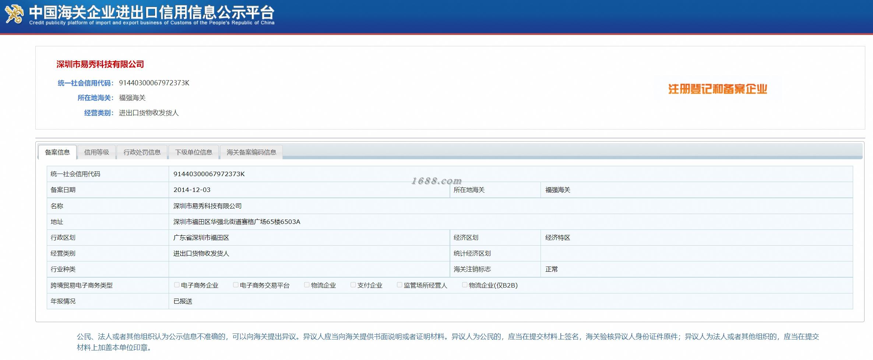Click the table credit code value cell
This screenshot has width=873, height=360.
coord(511,174)
